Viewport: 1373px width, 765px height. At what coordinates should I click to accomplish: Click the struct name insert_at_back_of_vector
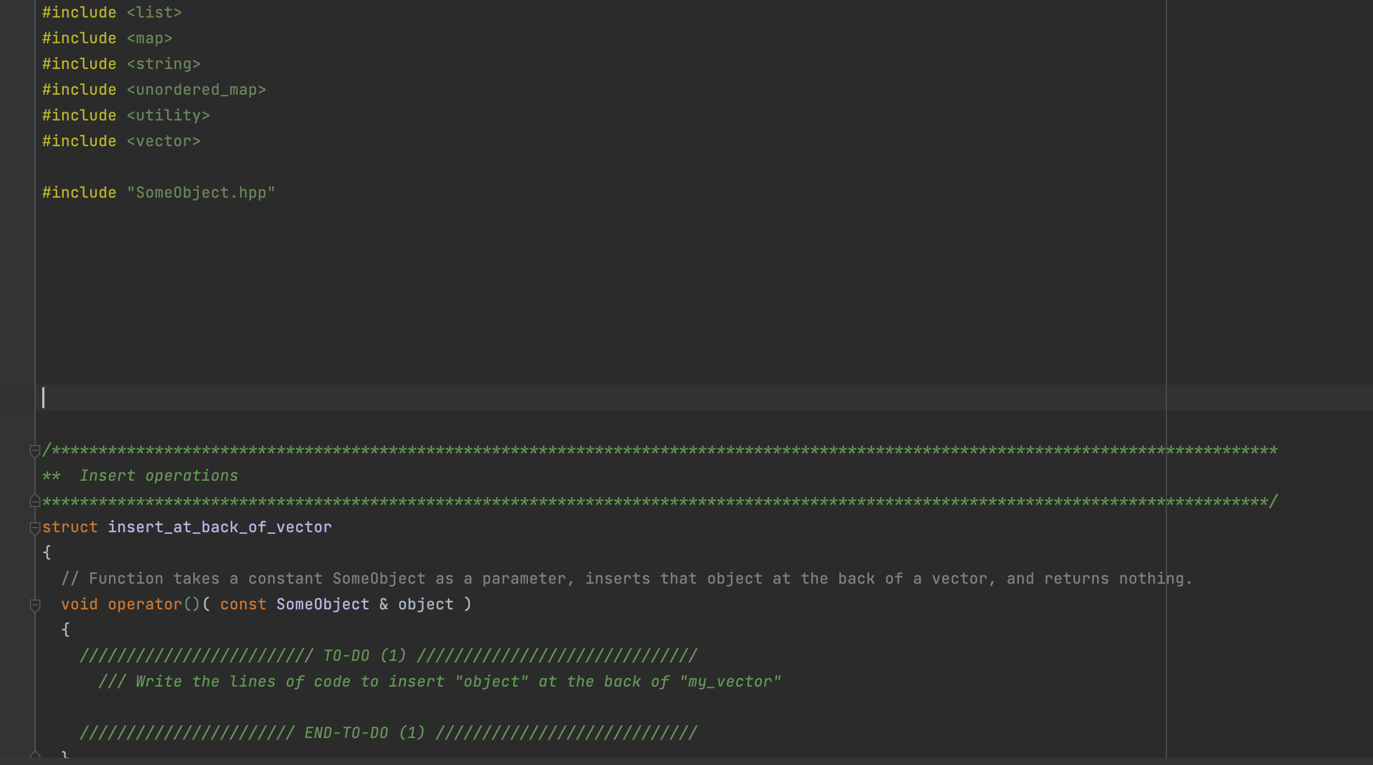click(x=219, y=526)
